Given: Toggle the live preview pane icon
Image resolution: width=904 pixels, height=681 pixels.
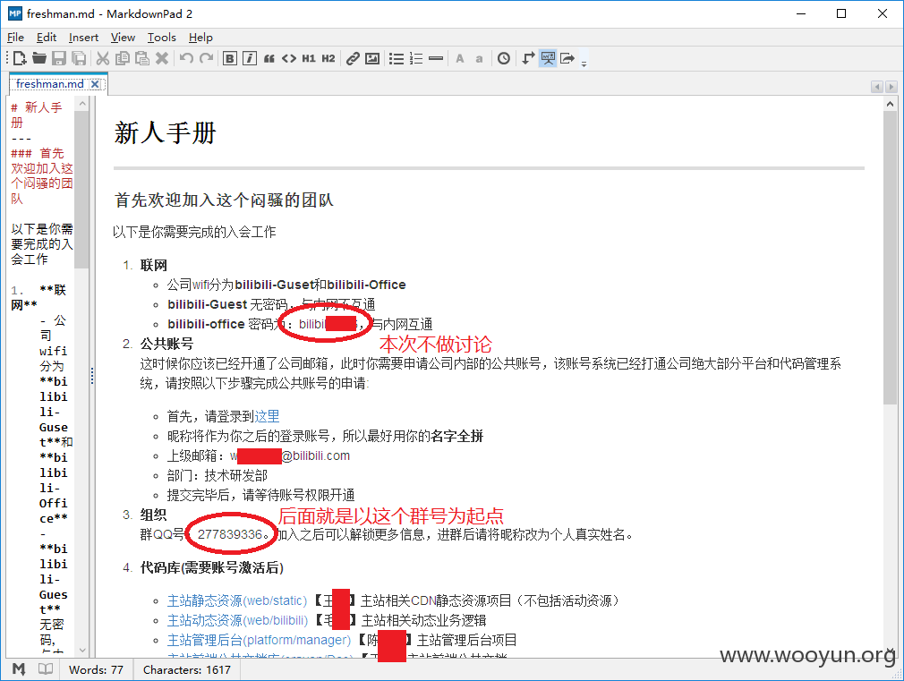Looking at the screenshot, I should click(x=548, y=58).
